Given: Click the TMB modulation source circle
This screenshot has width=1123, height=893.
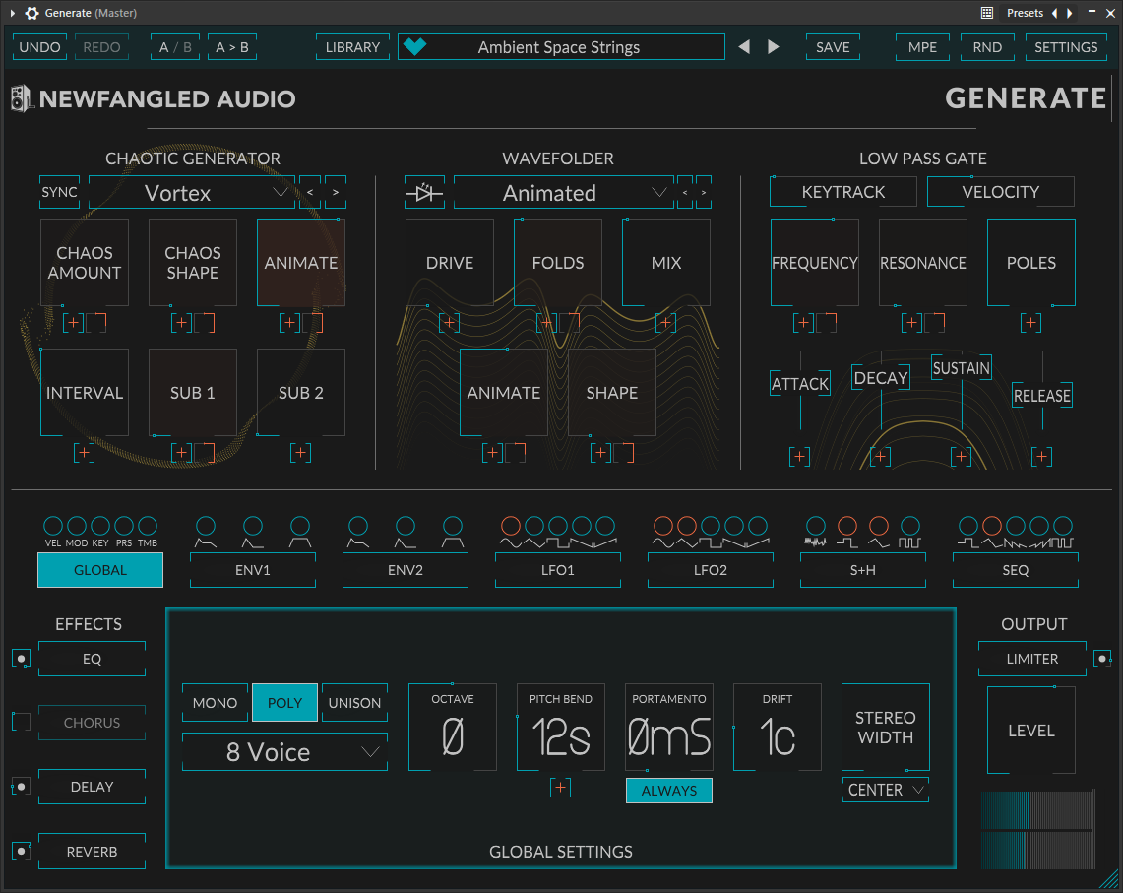Looking at the screenshot, I should (x=148, y=526).
